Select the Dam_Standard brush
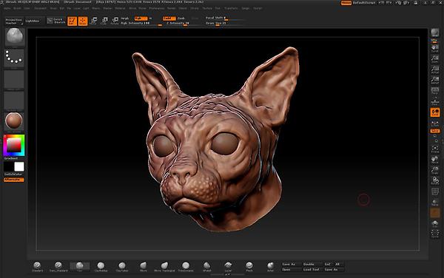The image size is (444, 278). click(58, 266)
